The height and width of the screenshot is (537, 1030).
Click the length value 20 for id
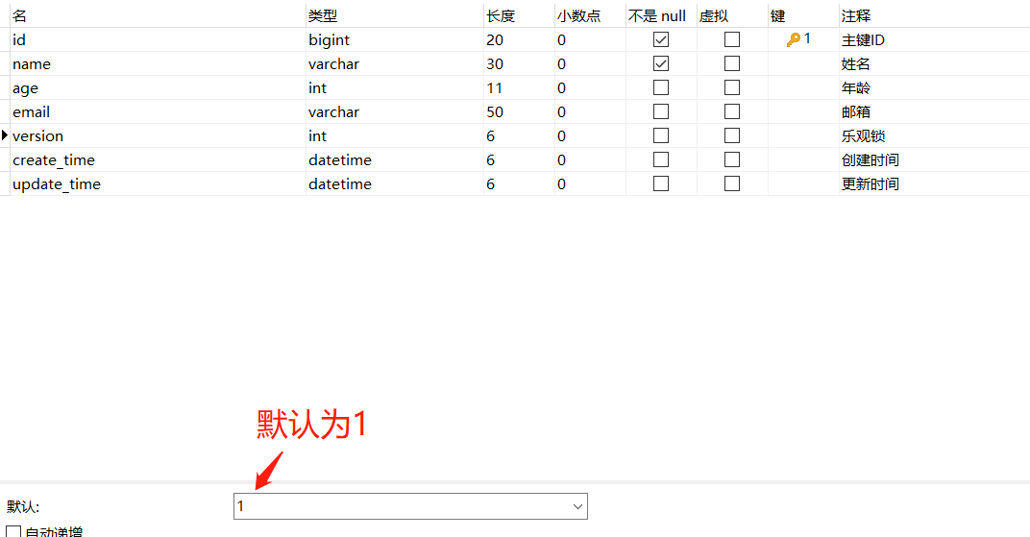point(519,40)
